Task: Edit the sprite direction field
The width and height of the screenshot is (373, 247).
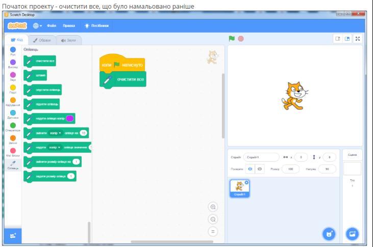Action: (327, 169)
